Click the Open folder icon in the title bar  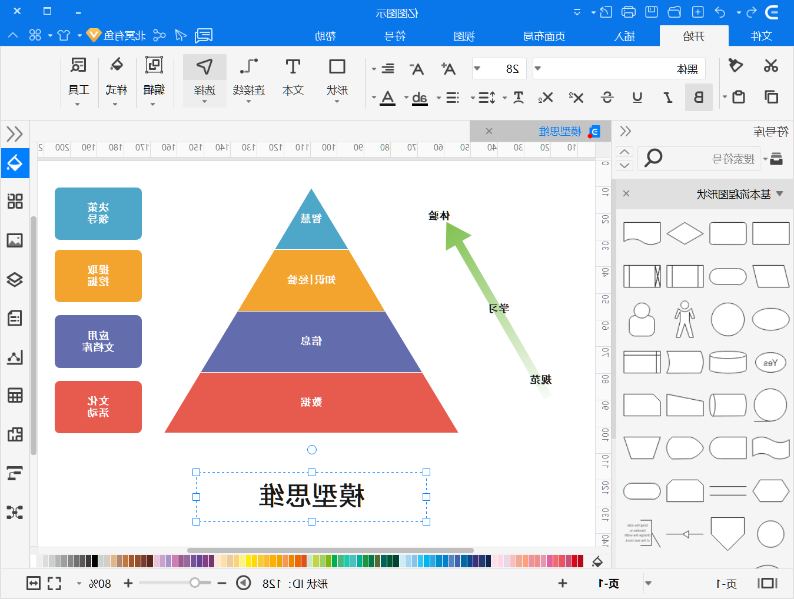(x=675, y=12)
